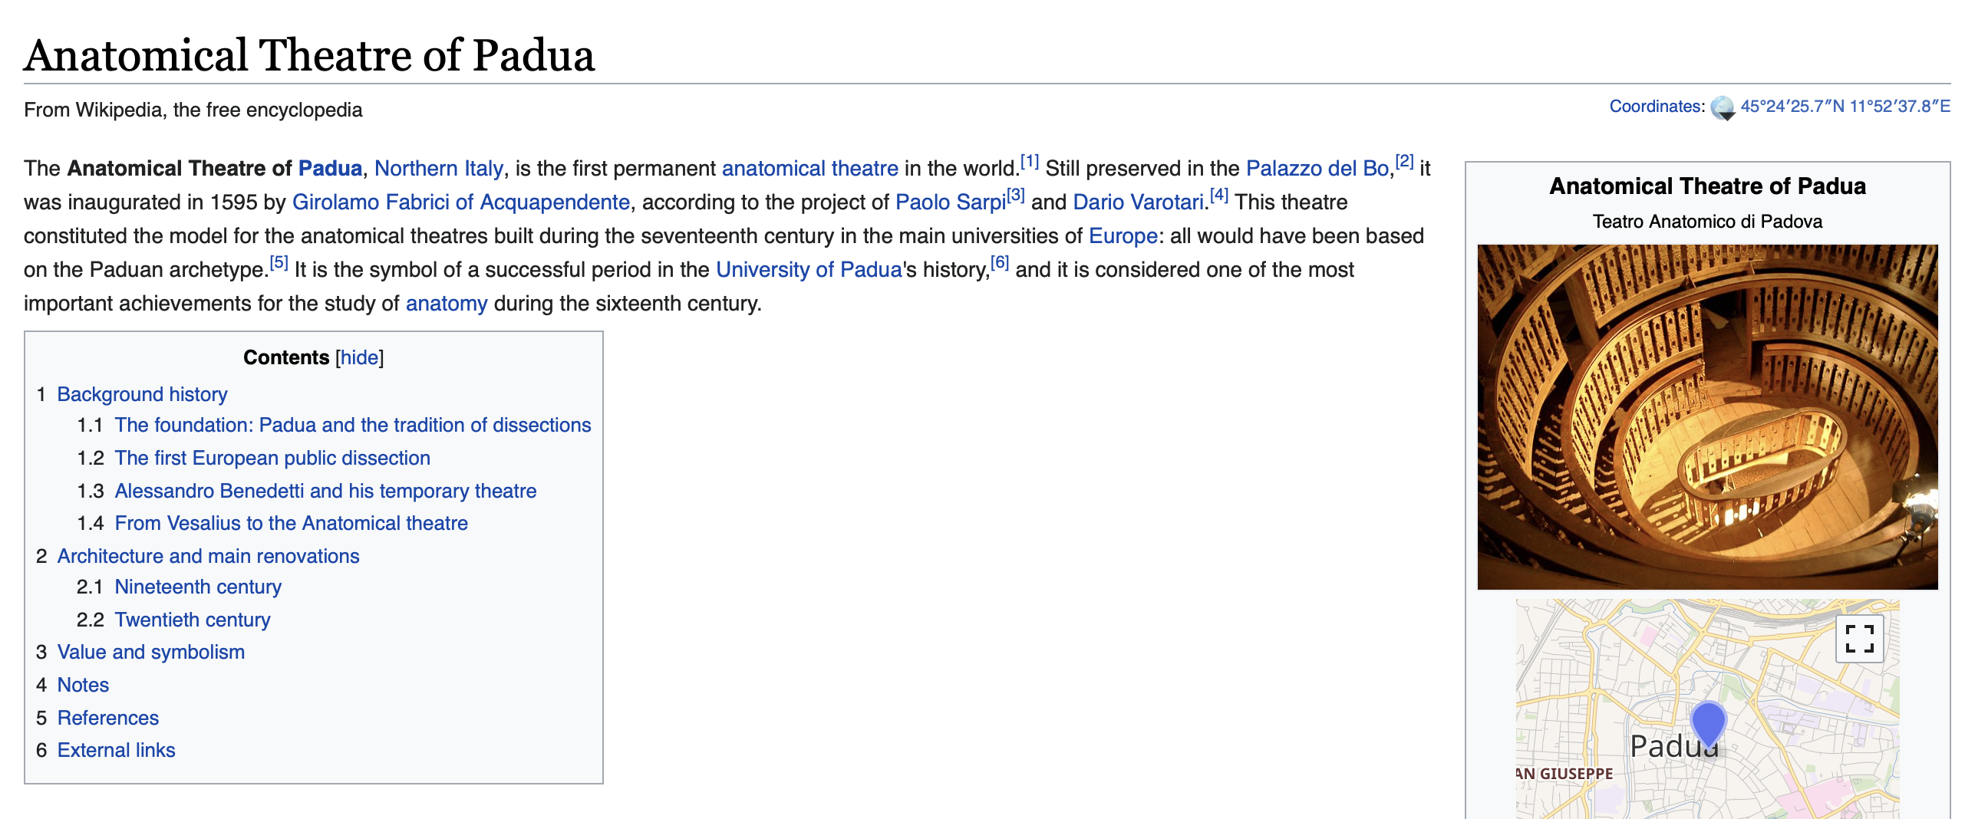
Task: Follow the Palazzo del Bo link
Action: point(1317,169)
